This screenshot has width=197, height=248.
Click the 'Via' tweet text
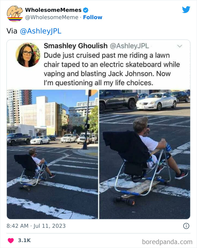tap(12, 31)
